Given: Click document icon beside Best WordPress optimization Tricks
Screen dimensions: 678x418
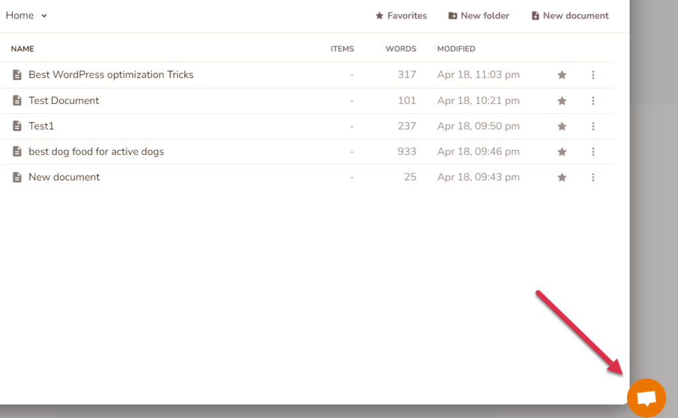Looking at the screenshot, I should click(17, 75).
